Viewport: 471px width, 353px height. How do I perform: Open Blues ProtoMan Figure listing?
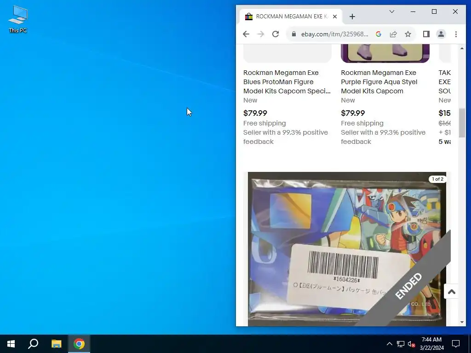click(x=287, y=82)
